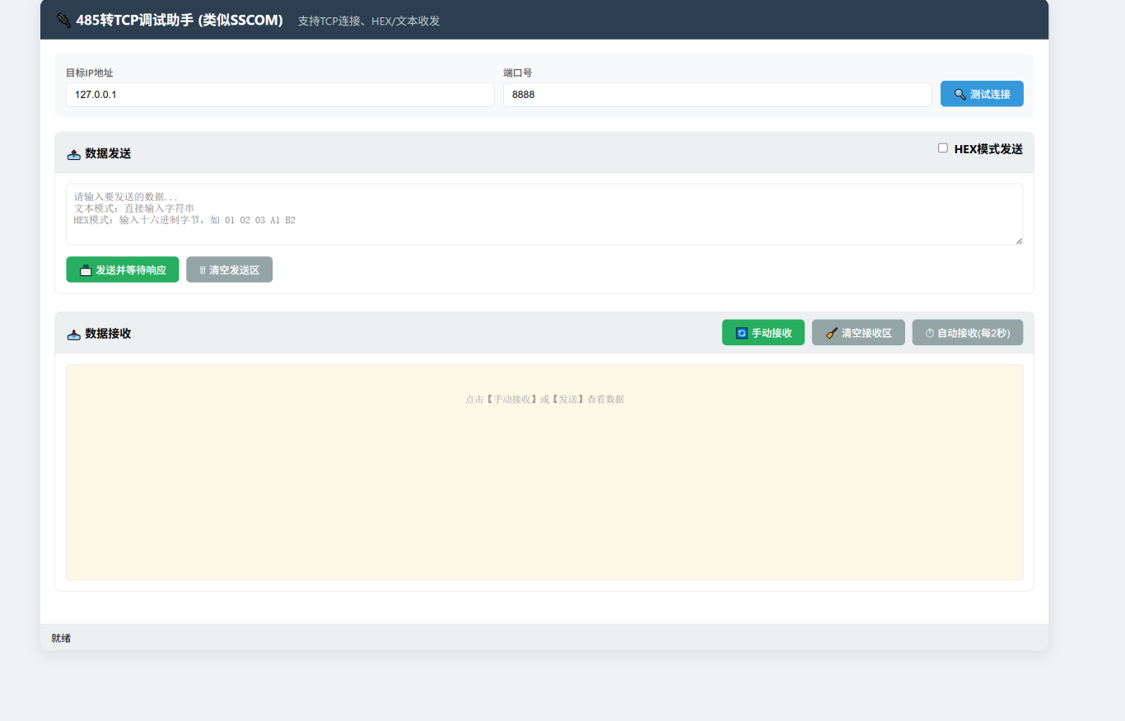
Task: Click the refresh icon on 手动接收
Action: pos(741,333)
